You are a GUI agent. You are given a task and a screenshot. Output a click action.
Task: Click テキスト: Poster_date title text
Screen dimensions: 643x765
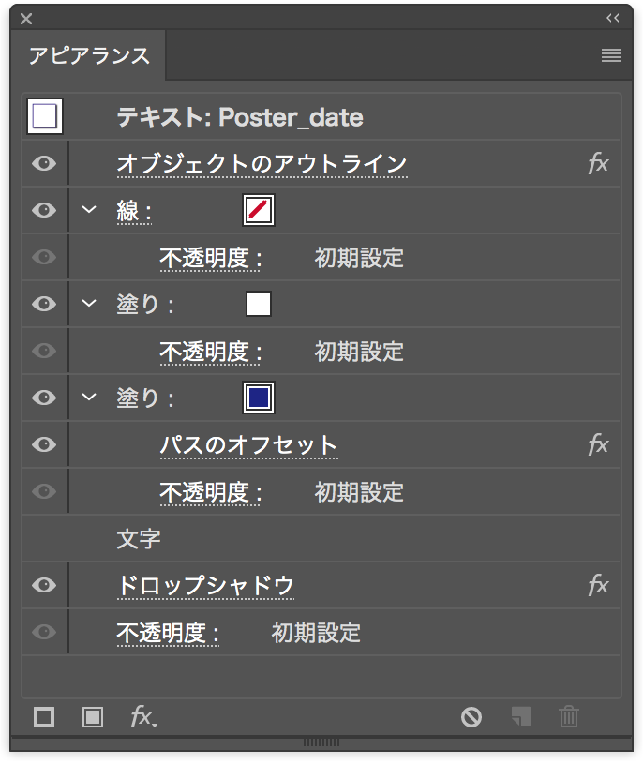pos(240,117)
